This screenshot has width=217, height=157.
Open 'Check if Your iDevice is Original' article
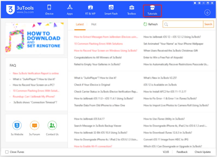92,85
